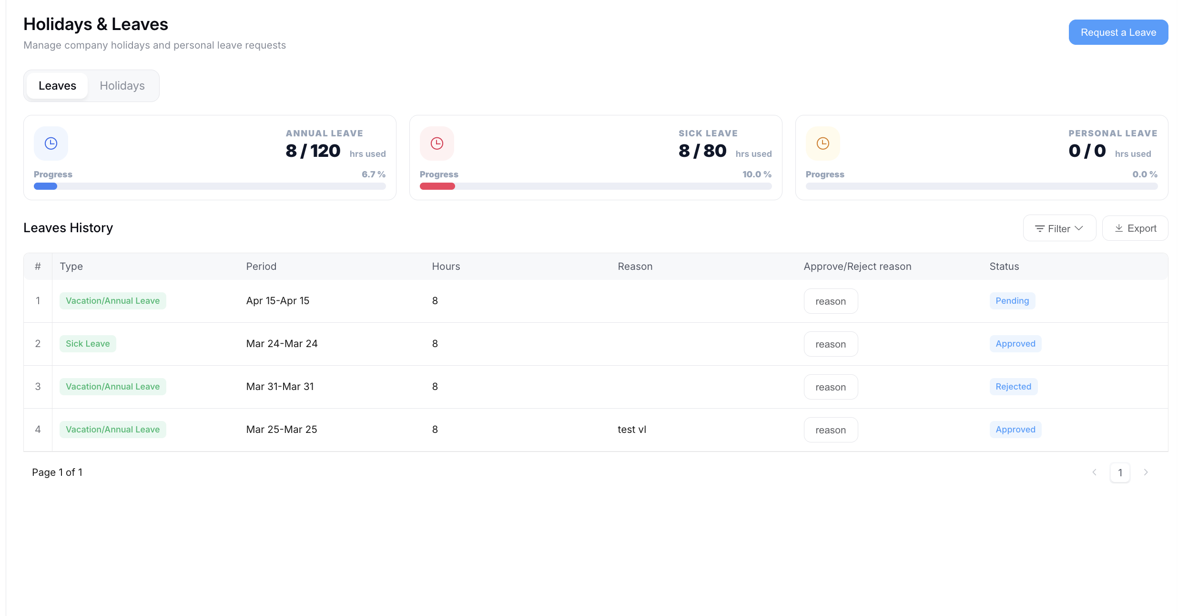Screen dimensions: 1178x616
Task: Click the red Sick Leave clock icon
Action: [437, 144]
